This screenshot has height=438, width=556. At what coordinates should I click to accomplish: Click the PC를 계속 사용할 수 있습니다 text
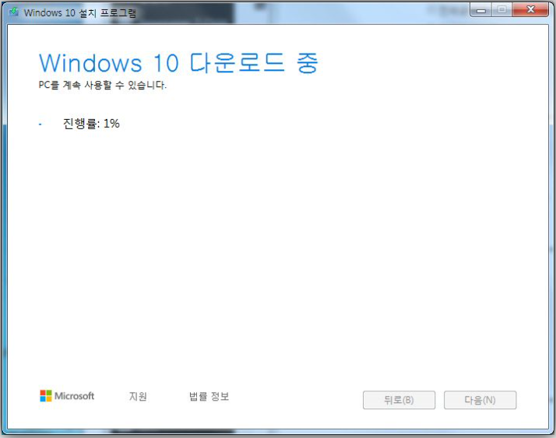(x=103, y=85)
